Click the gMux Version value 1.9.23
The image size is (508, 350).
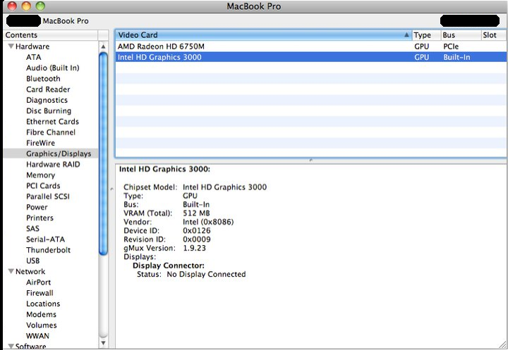click(x=195, y=248)
